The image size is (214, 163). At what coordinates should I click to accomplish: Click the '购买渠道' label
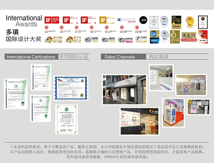point(159,57)
